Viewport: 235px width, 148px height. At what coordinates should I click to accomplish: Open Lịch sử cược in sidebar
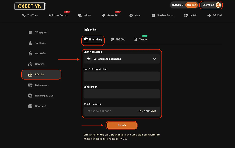click(x=41, y=85)
